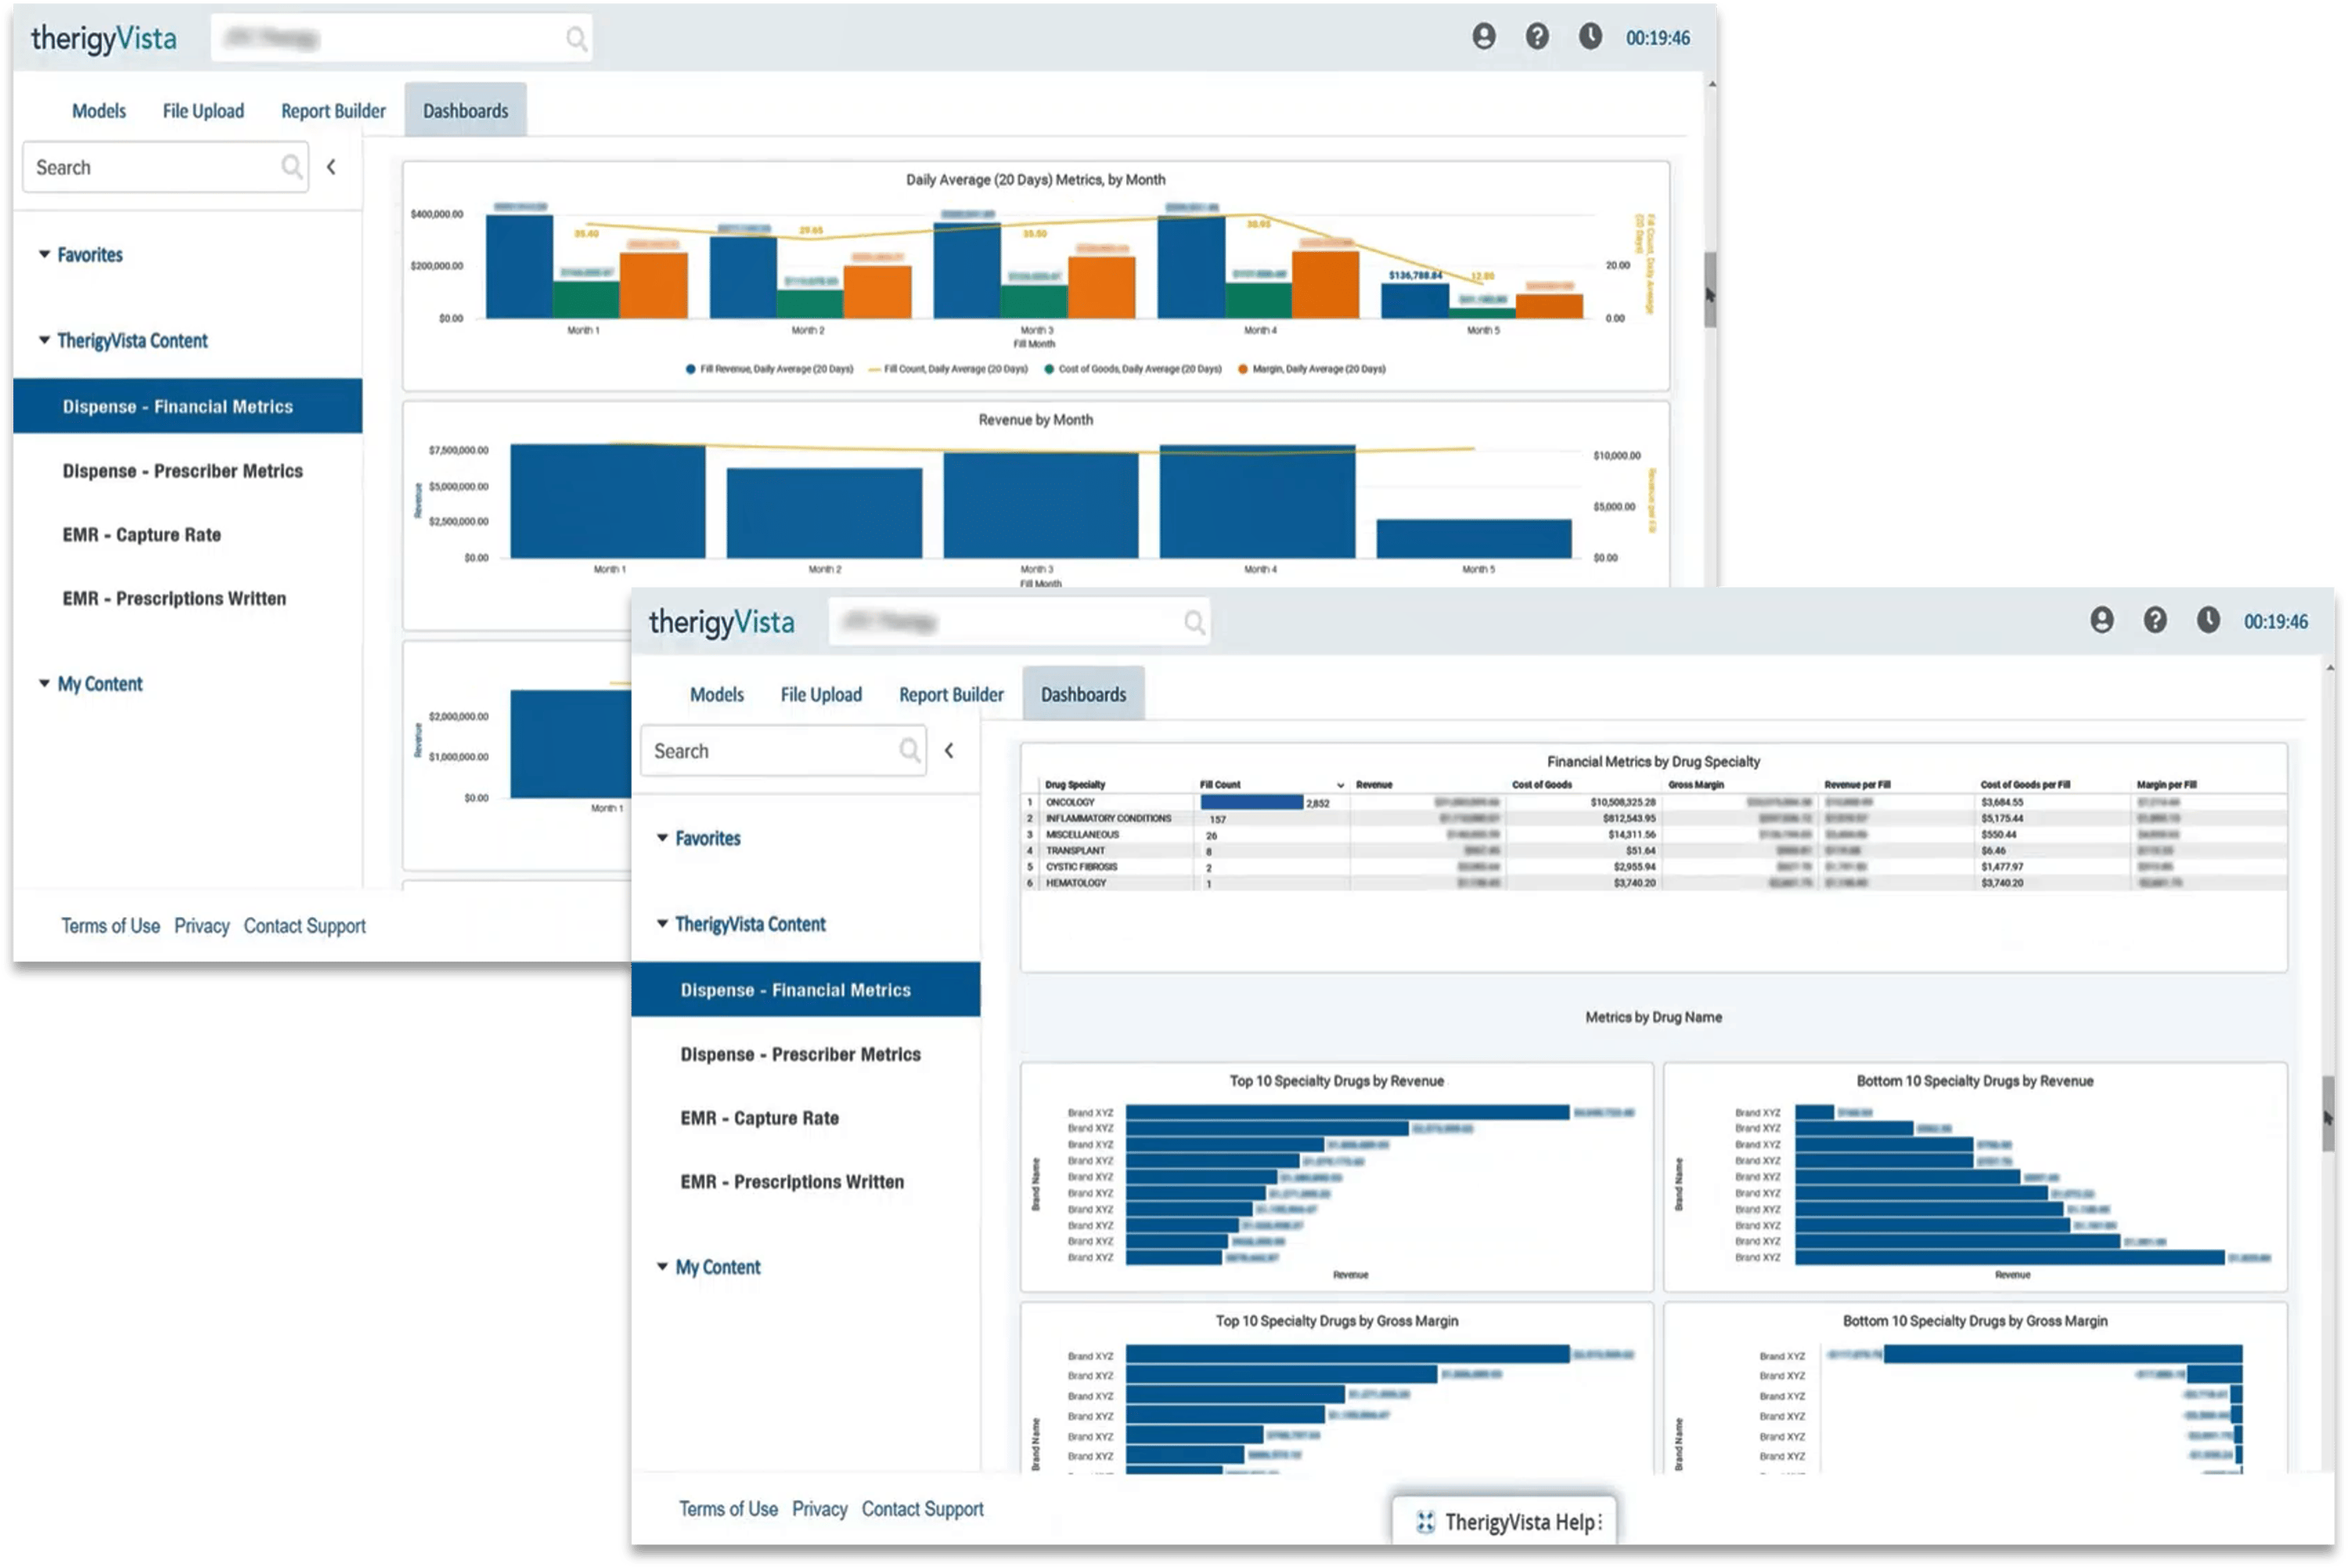Open the Fill Count column sort dropdown
The image size is (2348, 1568).
tap(1340, 785)
